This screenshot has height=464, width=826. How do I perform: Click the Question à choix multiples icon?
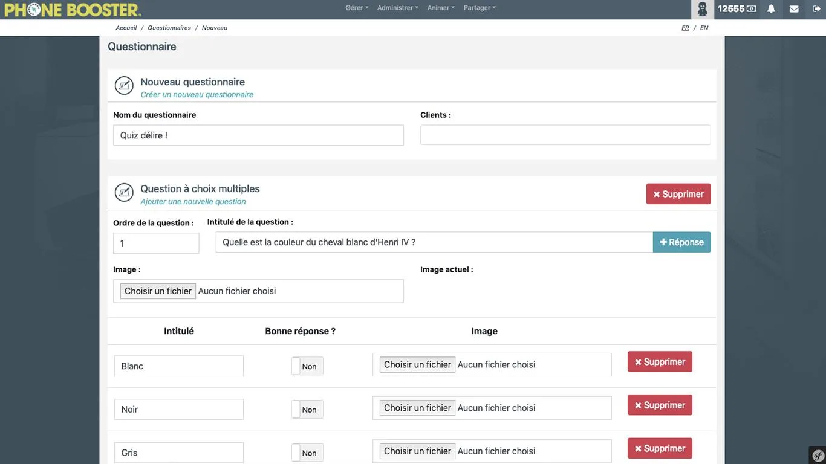tap(124, 193)
